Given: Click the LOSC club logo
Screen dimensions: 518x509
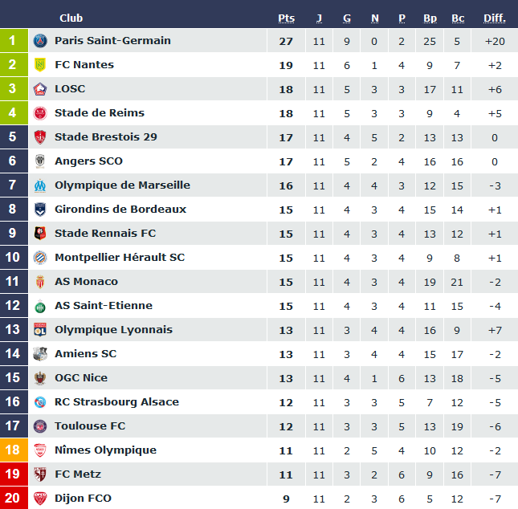Looking at the screenshot, I should [x=40, y=89].
